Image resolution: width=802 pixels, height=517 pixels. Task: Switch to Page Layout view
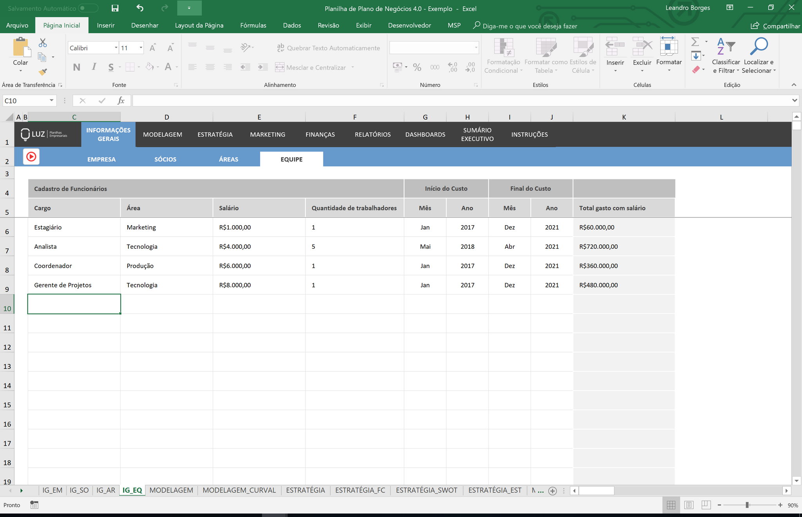[689, 505]
